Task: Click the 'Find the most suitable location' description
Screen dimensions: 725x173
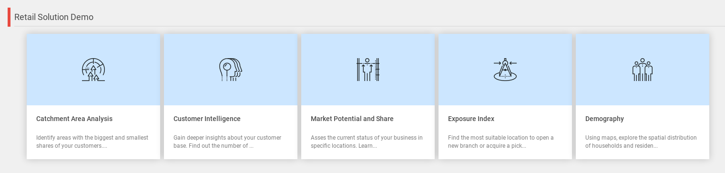Action: tap(501, 142)
